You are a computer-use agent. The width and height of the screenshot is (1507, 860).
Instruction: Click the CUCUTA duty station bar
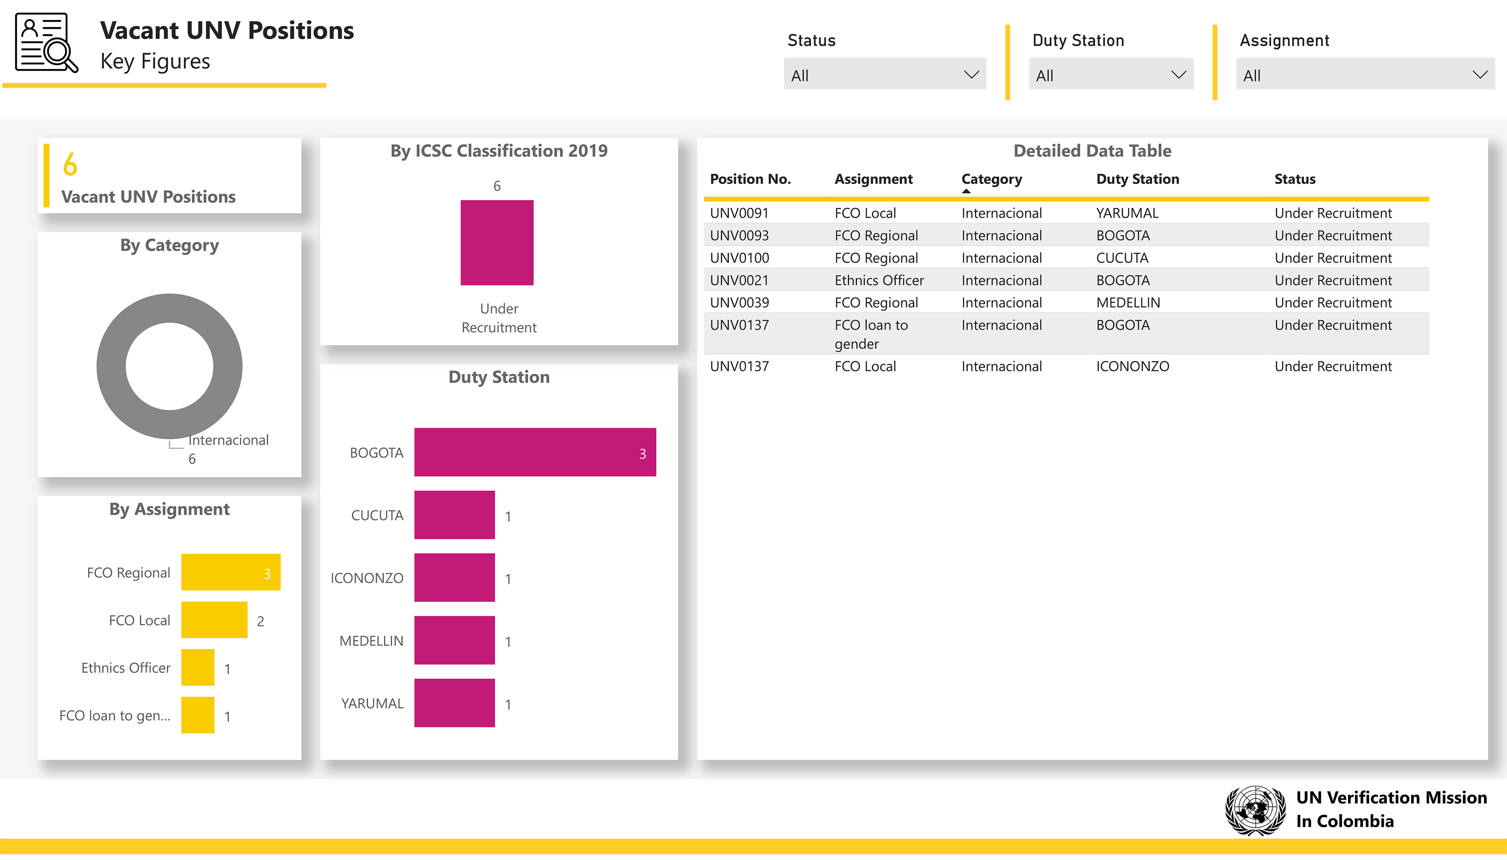click(x=454, y=515)
